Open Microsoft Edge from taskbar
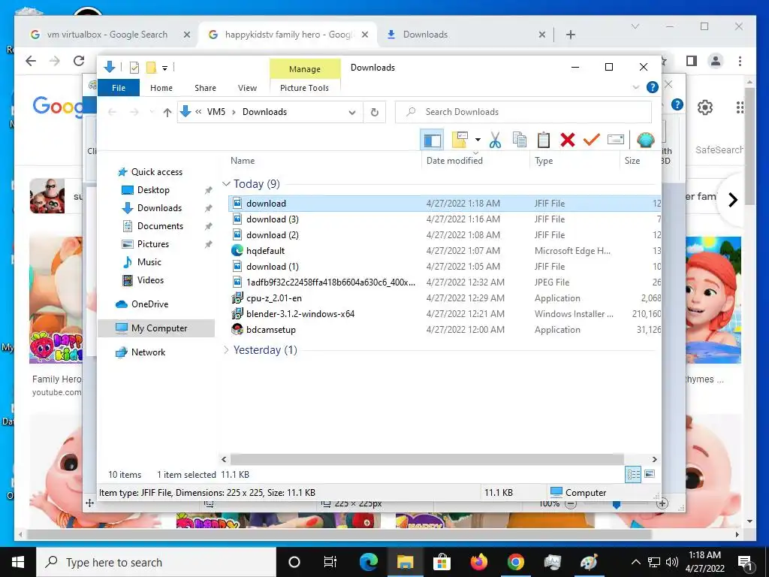769x577 pixels. point(369,562)
